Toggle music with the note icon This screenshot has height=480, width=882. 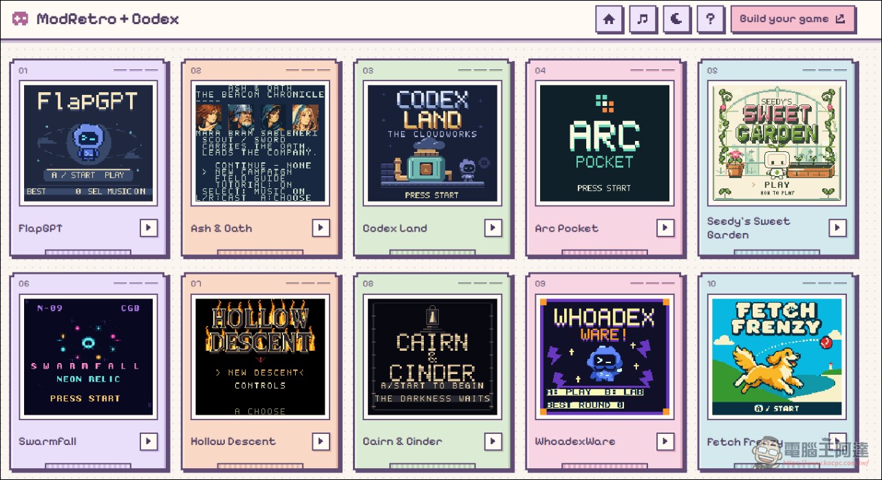tap(643, 19)
